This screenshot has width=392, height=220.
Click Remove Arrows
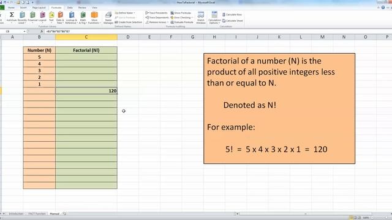click(157, 22)
